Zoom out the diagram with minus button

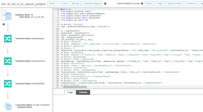click(x=4, y=18)
